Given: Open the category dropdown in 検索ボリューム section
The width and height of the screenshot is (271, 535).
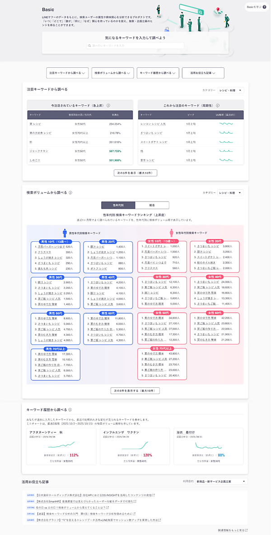Looking at the screenshot, I should [231, 193].
